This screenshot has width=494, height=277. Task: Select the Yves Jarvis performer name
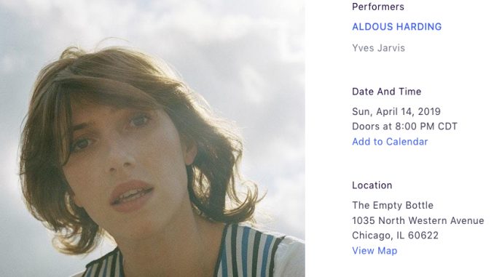tap(378, 48)
